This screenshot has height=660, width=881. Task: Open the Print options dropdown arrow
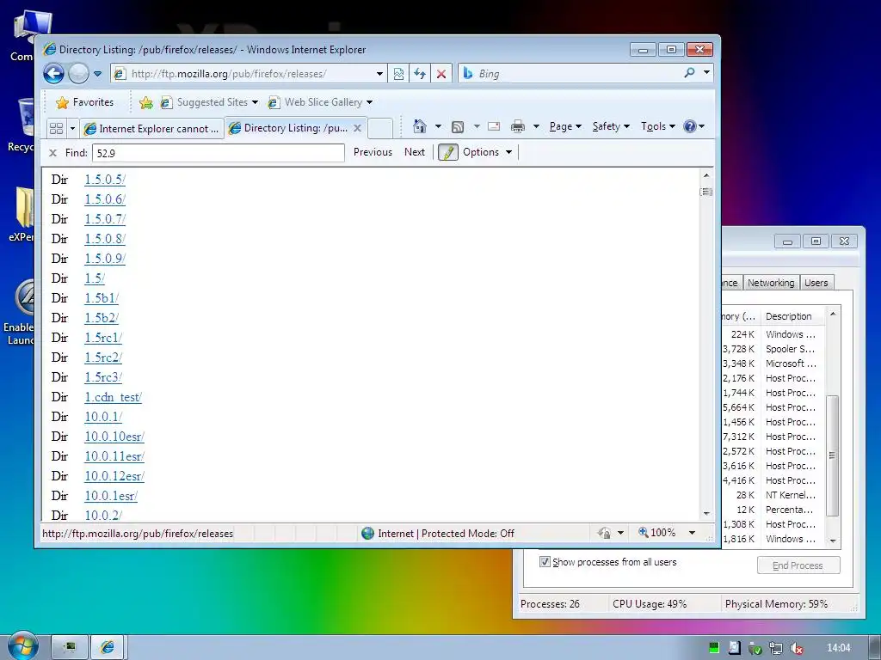point(536,126)
